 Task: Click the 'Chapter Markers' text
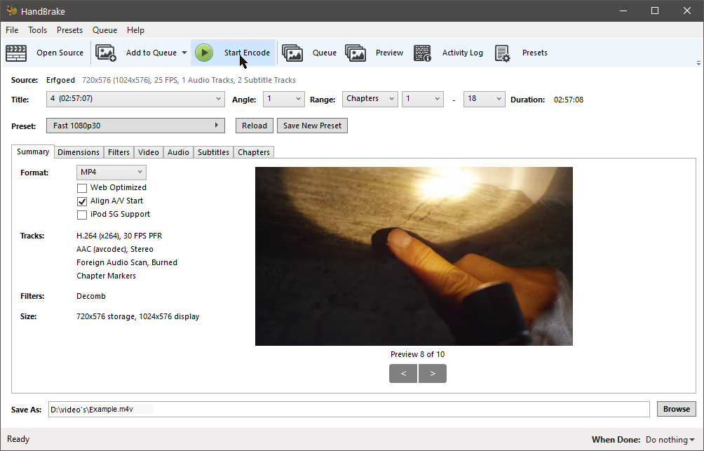pos(107,276)
